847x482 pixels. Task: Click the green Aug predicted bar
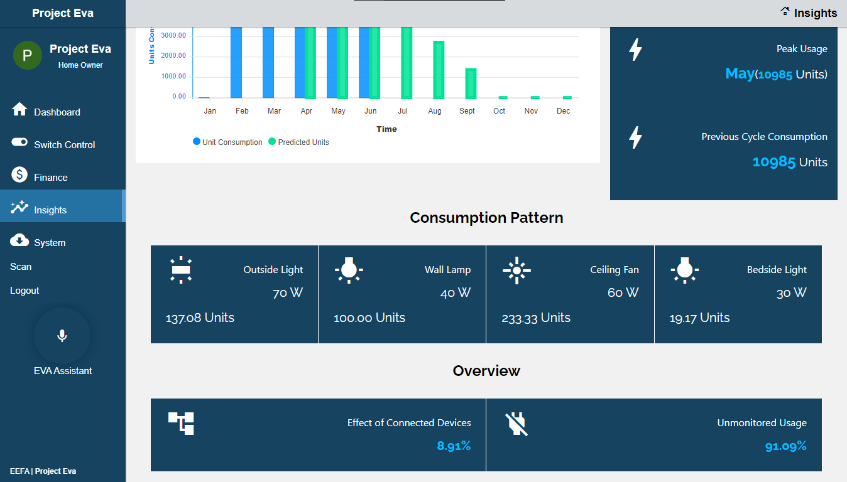tap(439, 70)
